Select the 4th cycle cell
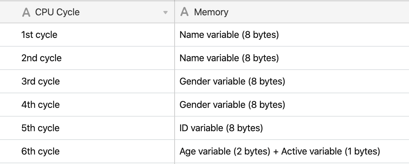409x164 pixels. [x=87, y=105]
